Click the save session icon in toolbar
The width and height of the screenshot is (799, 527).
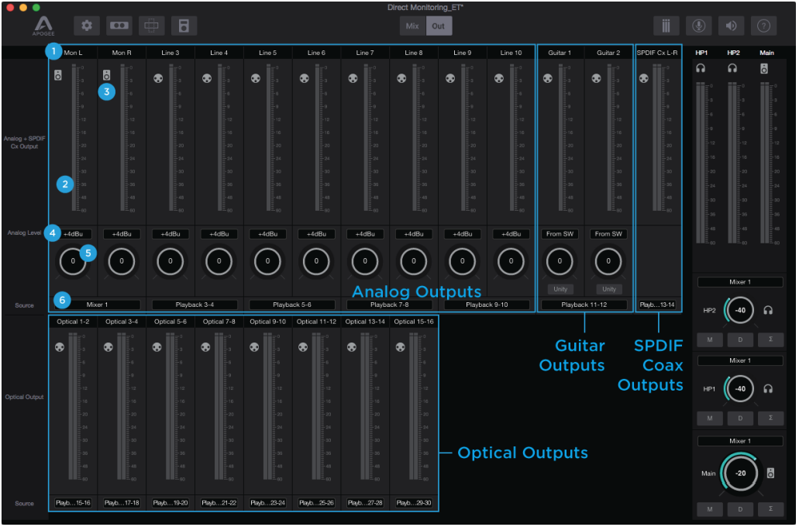click(x=183, y=25)
